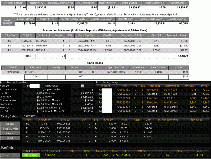Sort Trading History by Account column
This screenshot has height=159, width=211.
pos(105,86)
